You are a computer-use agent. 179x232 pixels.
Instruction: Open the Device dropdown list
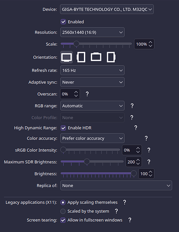pos(107,9)
